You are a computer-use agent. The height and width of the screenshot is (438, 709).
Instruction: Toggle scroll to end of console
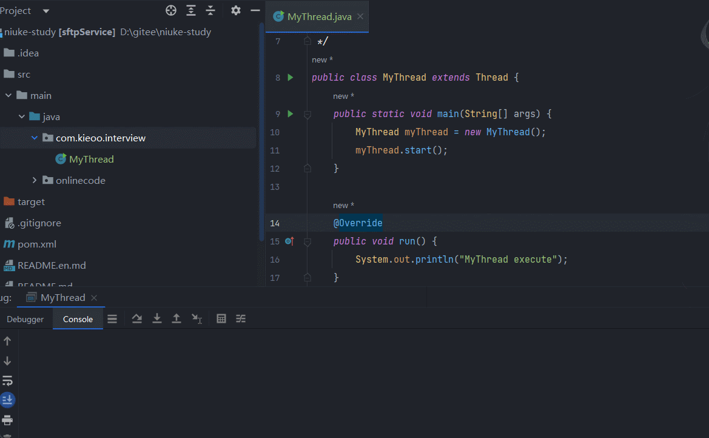pos(7,400)
